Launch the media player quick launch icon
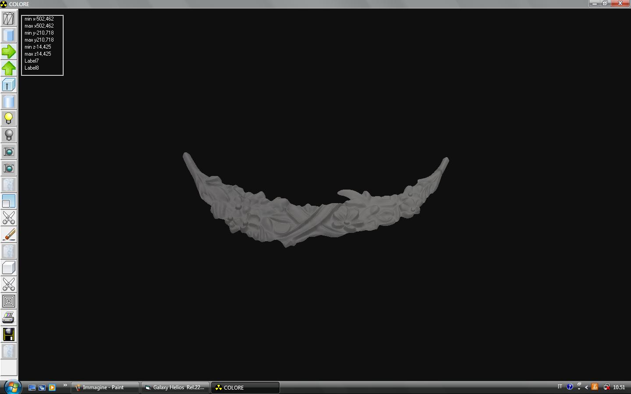 [52, 387]
